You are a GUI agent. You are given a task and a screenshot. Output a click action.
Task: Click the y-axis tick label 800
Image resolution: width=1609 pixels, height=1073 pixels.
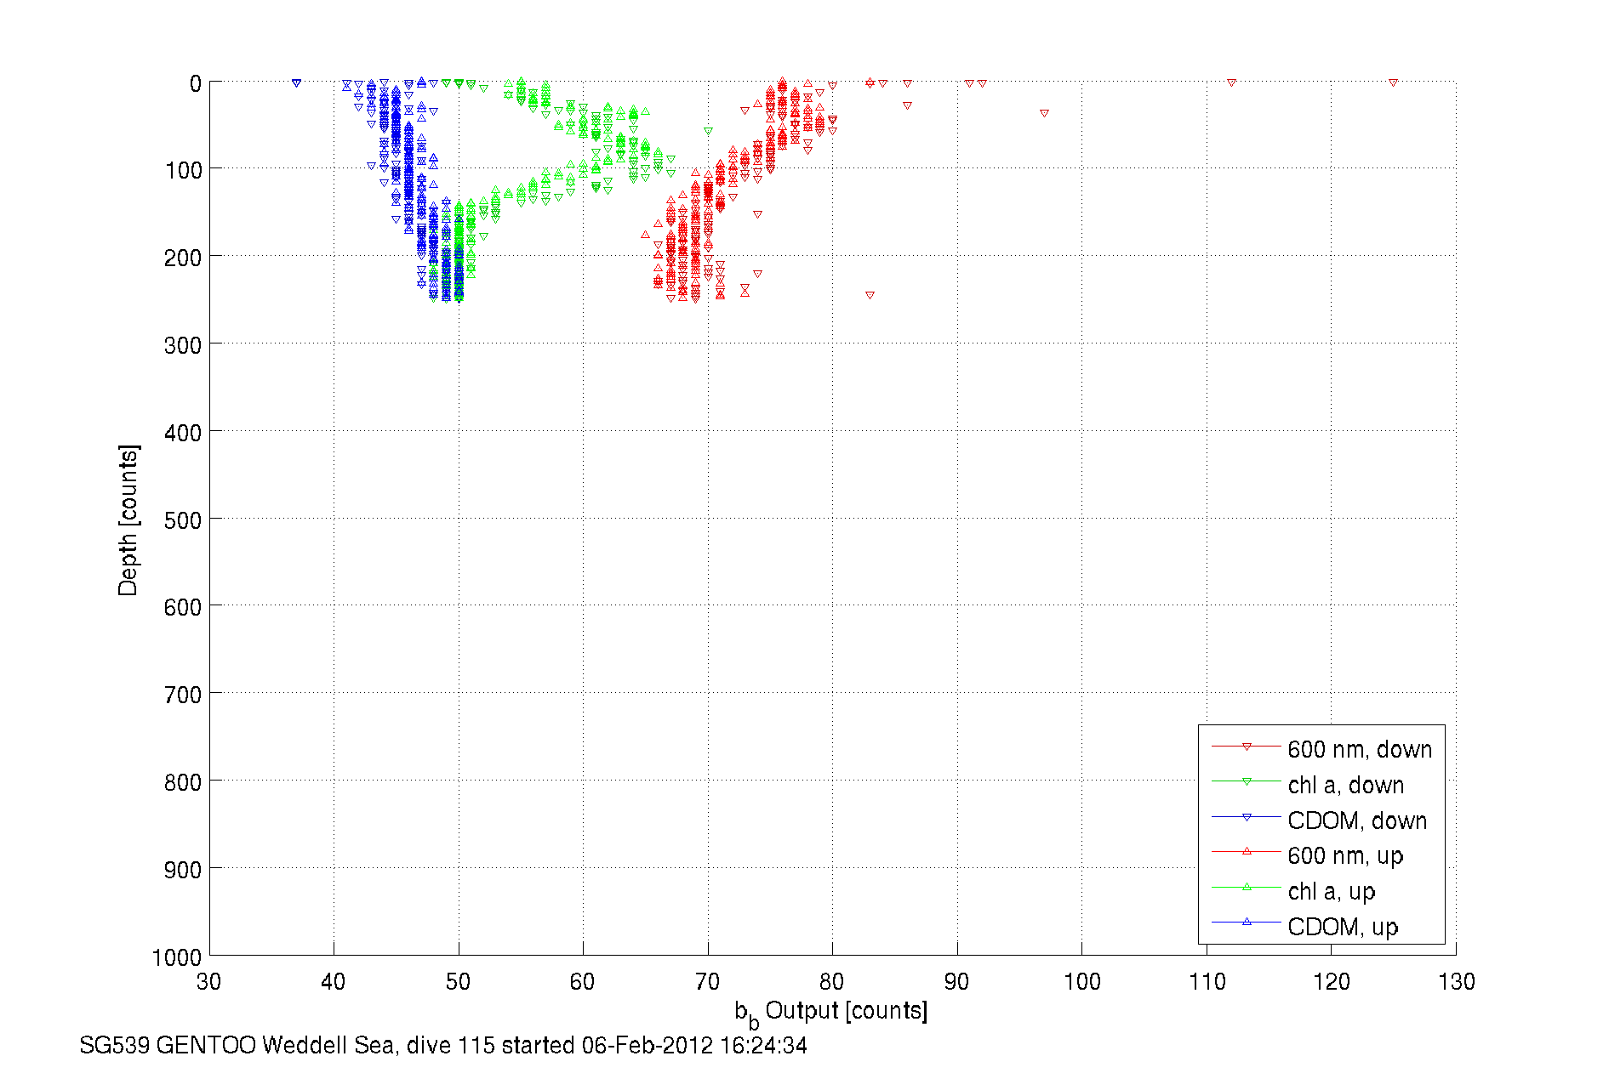pyautogui.click(x=183, y=782)
